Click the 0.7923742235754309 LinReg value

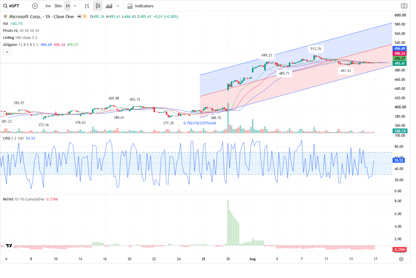click(x=200, y=123)
